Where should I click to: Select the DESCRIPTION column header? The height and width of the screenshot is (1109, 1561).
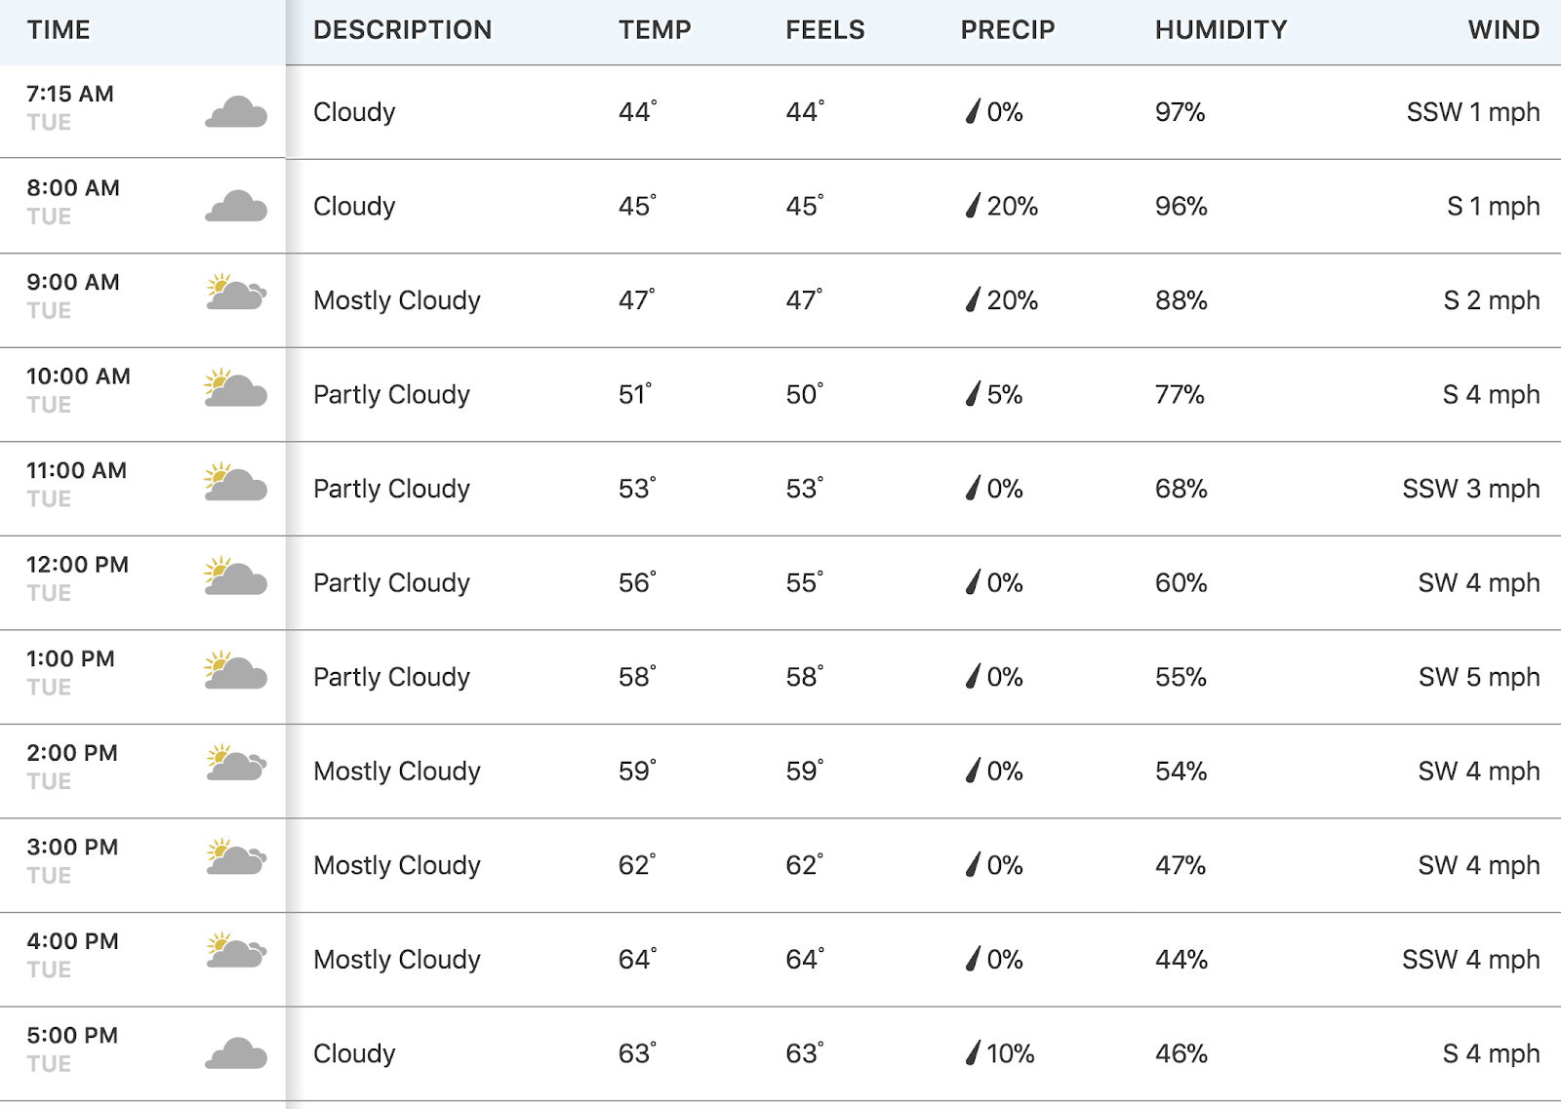[x=402, y=30]
